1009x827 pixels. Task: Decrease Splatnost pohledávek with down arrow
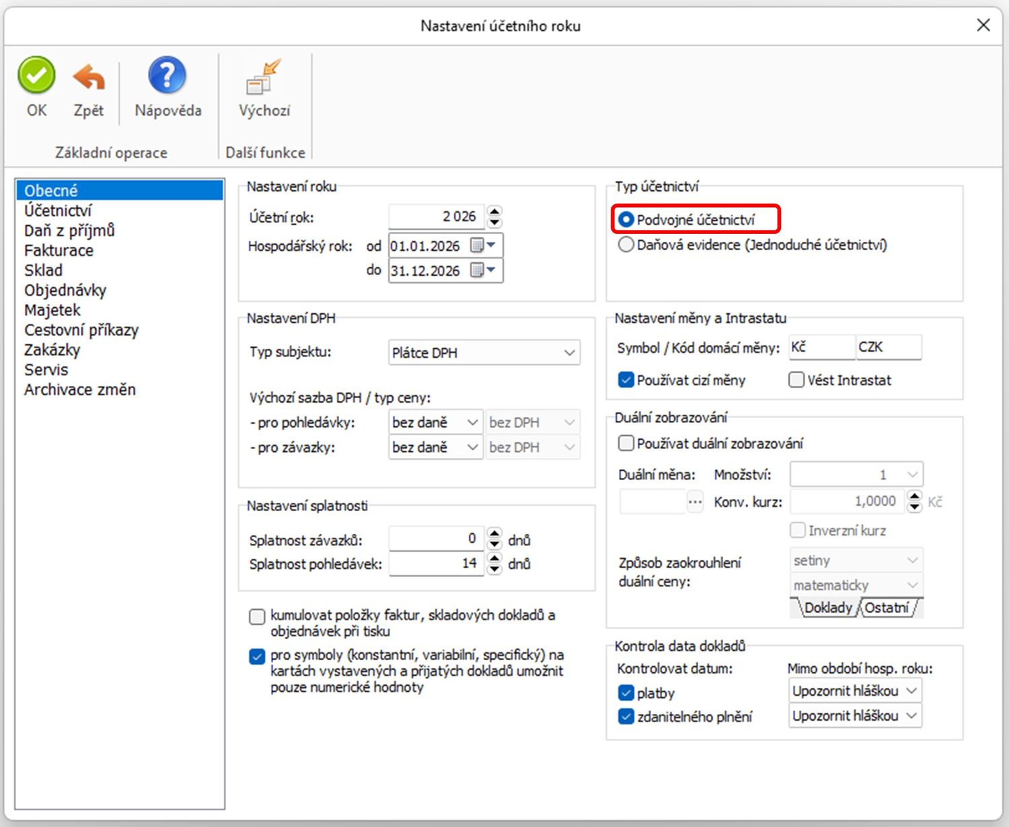coord(495,569)
